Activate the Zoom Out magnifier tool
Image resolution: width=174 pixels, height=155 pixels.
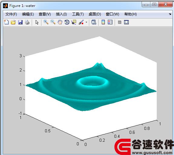pyautogui.click(x=53, y=22)
